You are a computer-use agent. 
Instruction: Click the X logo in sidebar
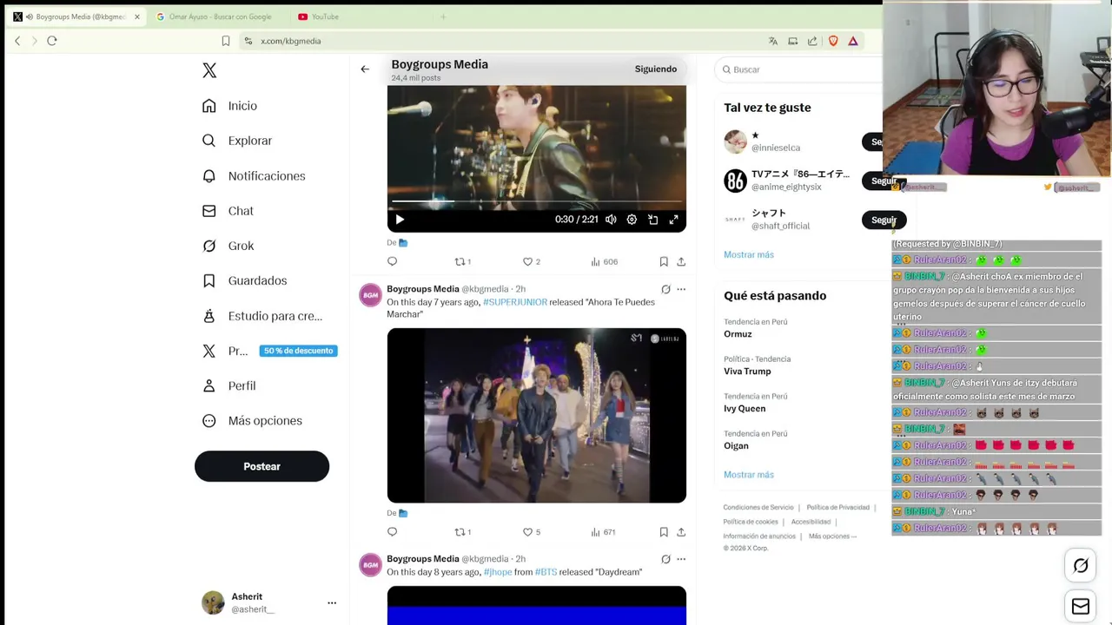209,70
